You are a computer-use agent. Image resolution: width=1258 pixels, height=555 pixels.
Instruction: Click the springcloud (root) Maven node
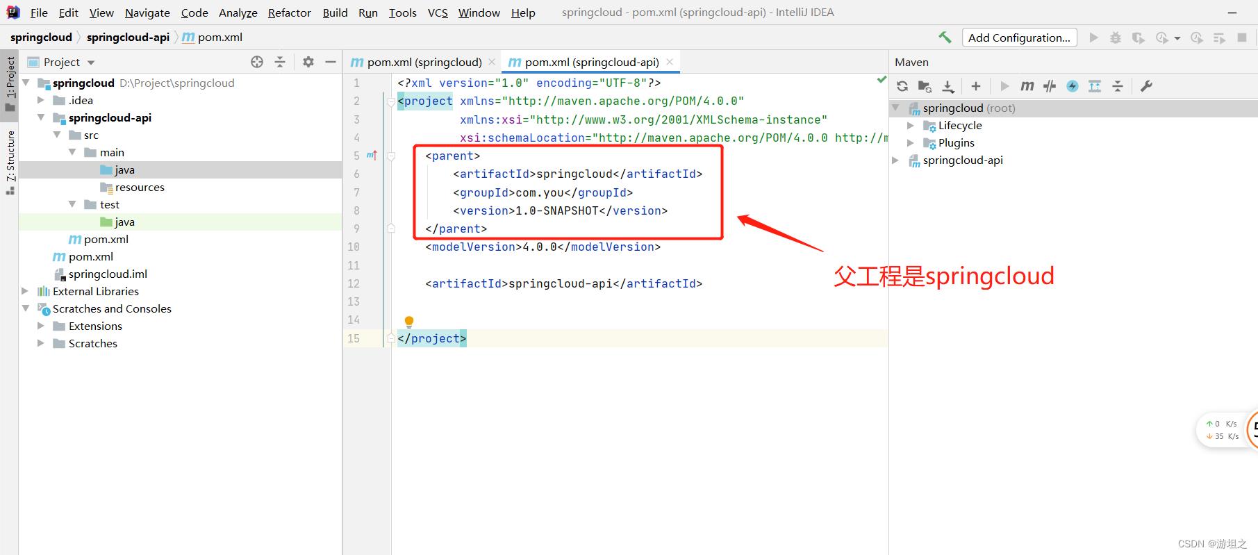pos(969,108)
